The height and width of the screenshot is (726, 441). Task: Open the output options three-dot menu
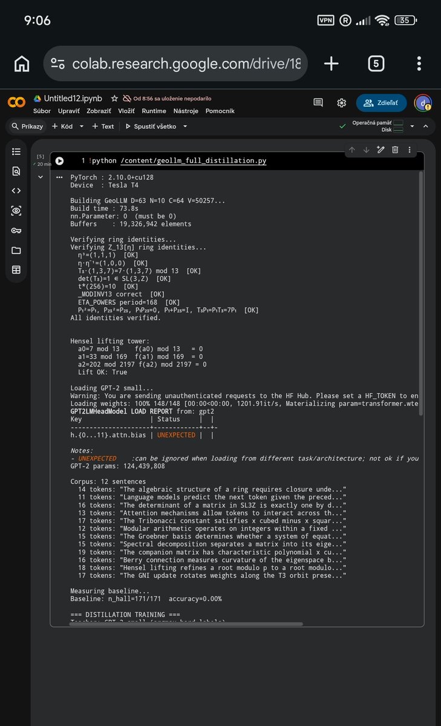pos(59,177)
